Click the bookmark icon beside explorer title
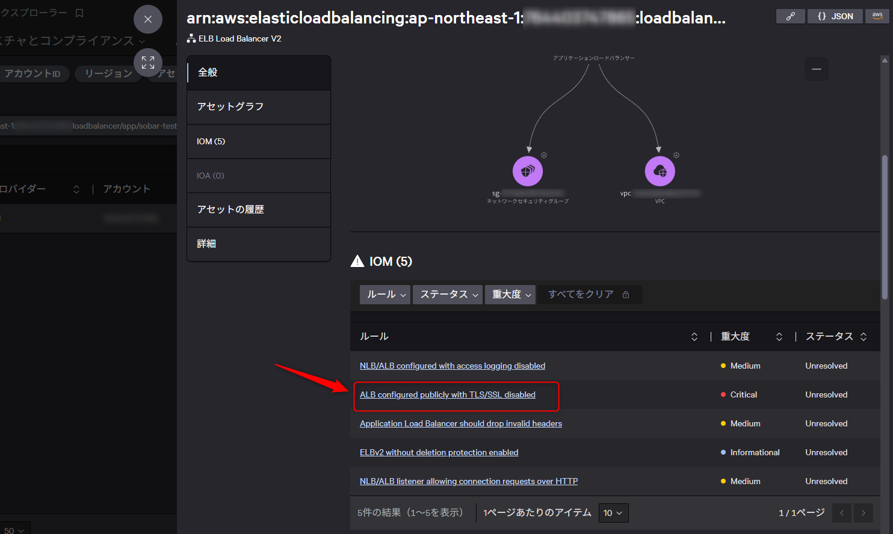Viewport: 893px width, 534px height. coord(79,13)
